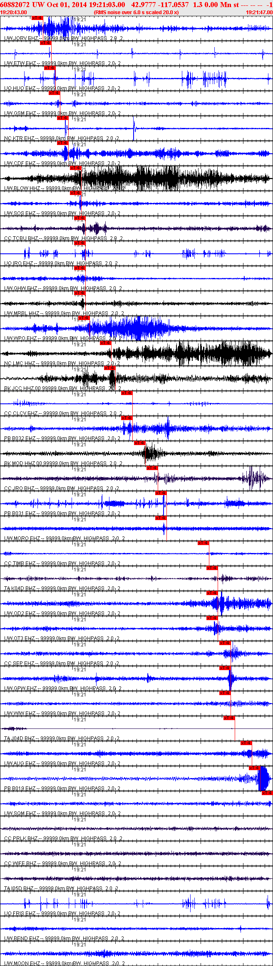Select the pick flag on the PB.B032 trace
Image resolution: width=273 pixels, height=966 pixels.
pyautogui.click(x=127, y=418)
